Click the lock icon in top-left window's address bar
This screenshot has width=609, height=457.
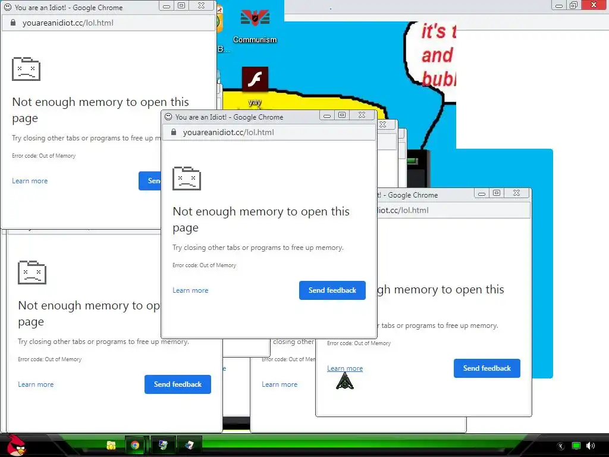point(13,23)
